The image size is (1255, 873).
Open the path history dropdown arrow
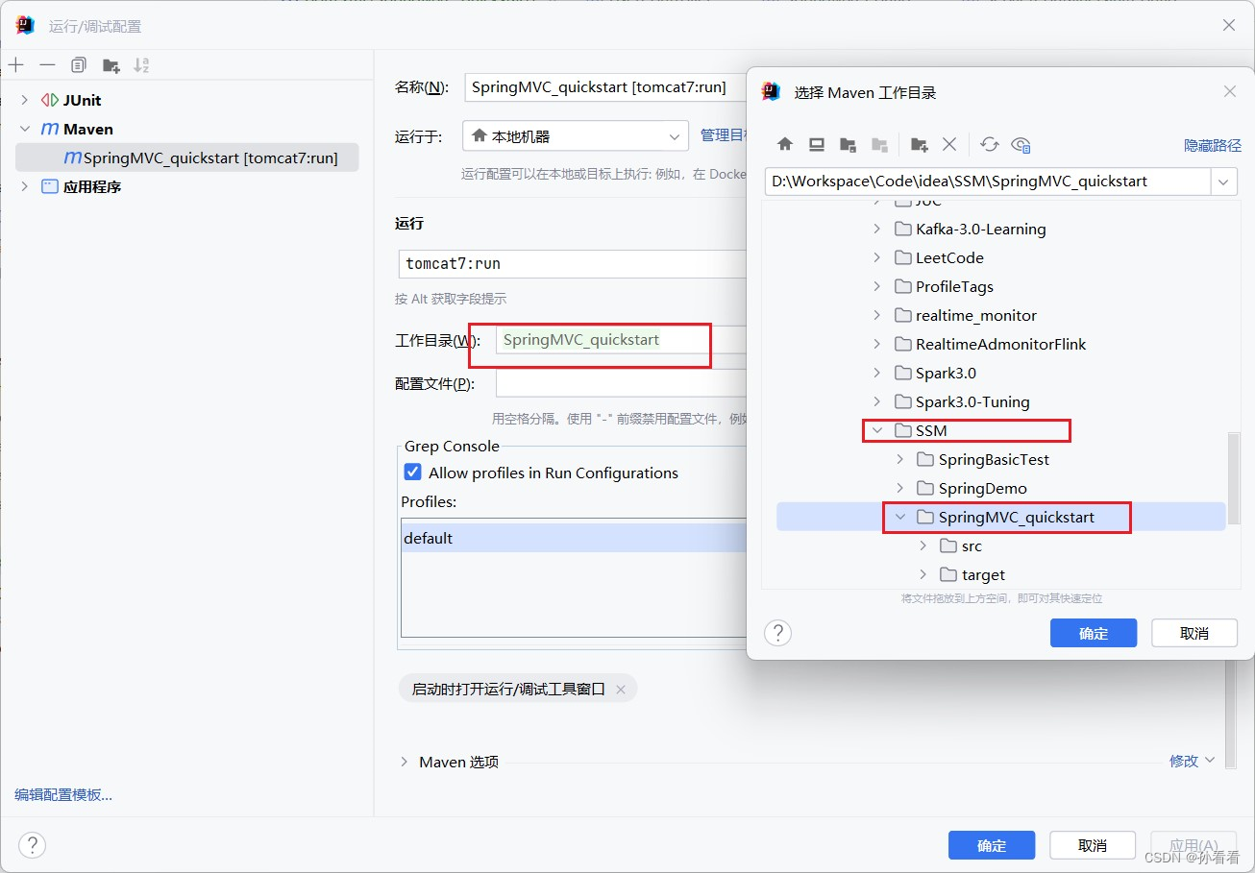pyautogui.click(x=1223, y=181)
